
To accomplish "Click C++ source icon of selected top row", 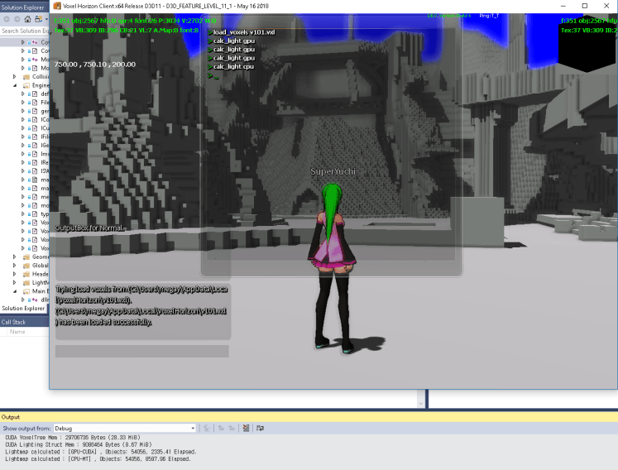I will pos(35,42).
